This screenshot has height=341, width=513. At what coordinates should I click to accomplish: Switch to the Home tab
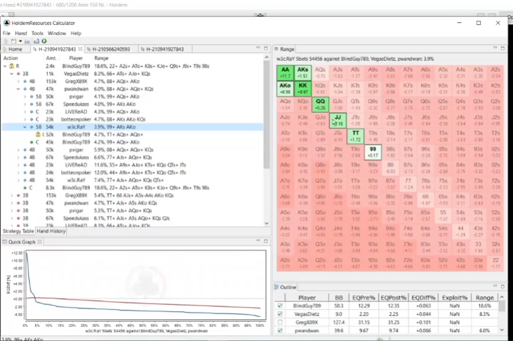click(15, 49)
